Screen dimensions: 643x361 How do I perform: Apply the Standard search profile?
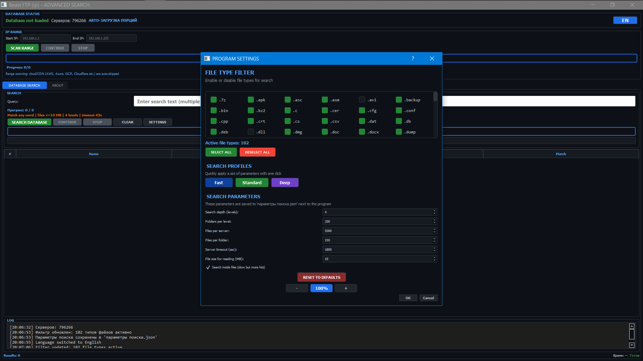(x=252, y=183)
